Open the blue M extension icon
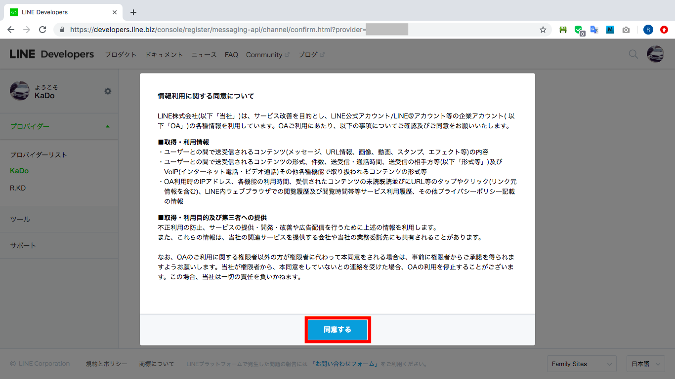675x379 pixels. (x=610, y=30)
